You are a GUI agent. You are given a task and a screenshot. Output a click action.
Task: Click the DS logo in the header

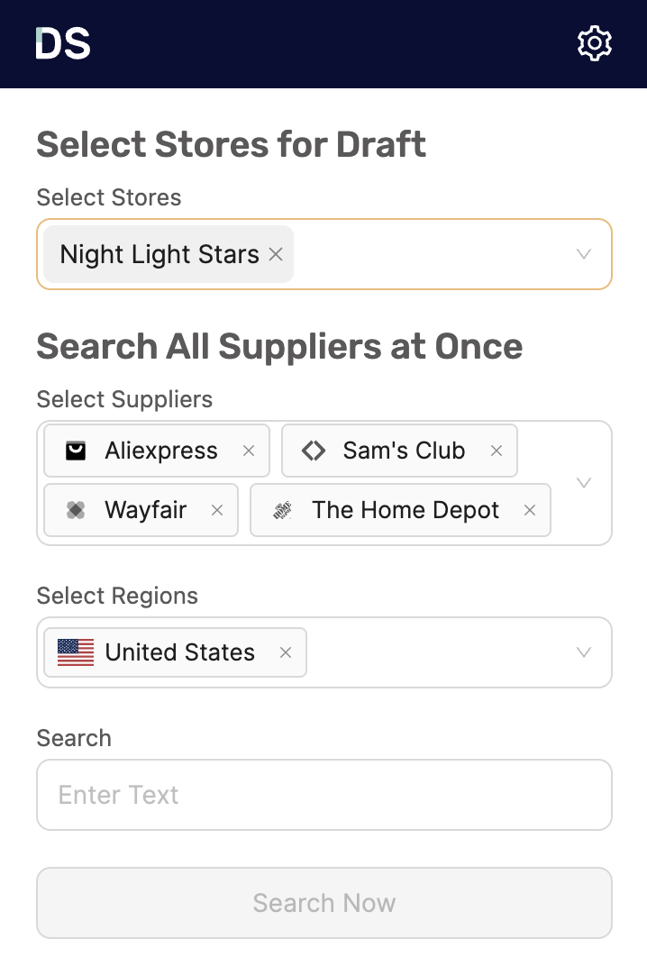click(x=61, y=42)
